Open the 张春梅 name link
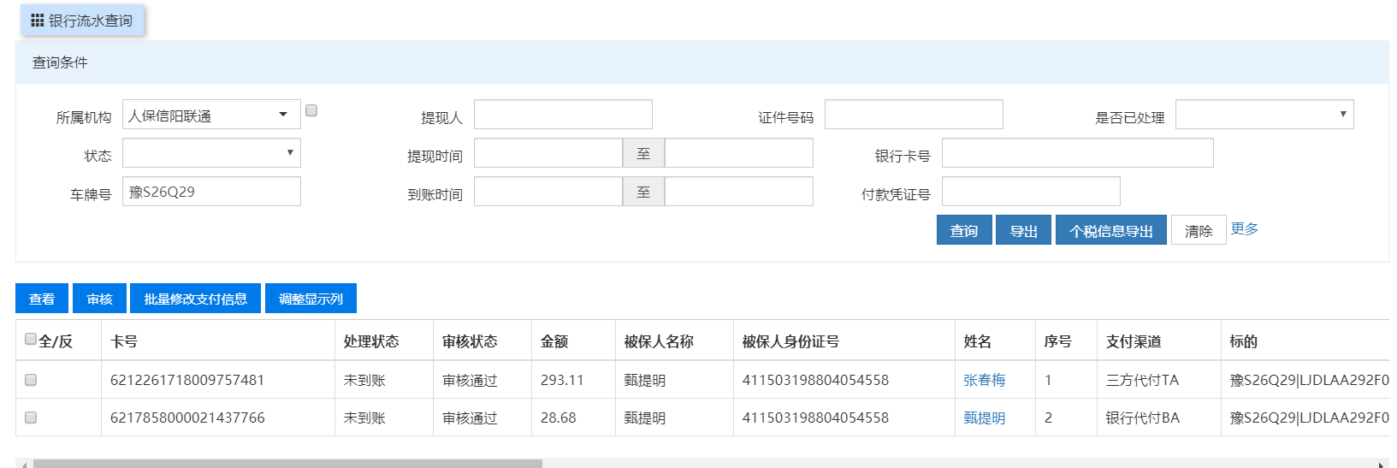This screenshot has height=468, width=1397. pos(984,380)
